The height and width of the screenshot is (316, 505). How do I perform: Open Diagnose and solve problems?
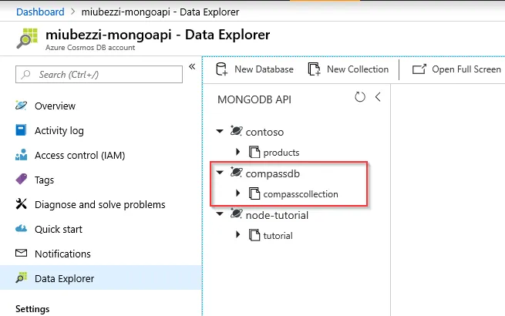pos(101,204)
